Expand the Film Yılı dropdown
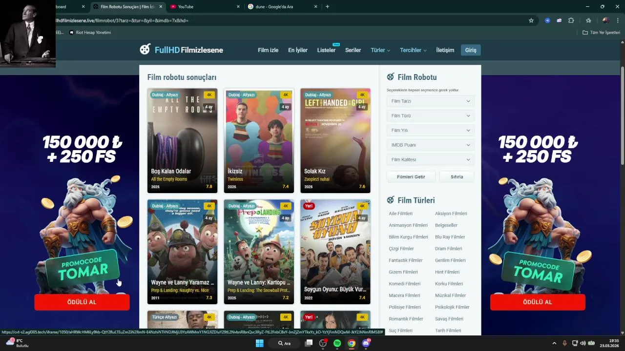The image size is (625, 351). (x=430, y=131)
